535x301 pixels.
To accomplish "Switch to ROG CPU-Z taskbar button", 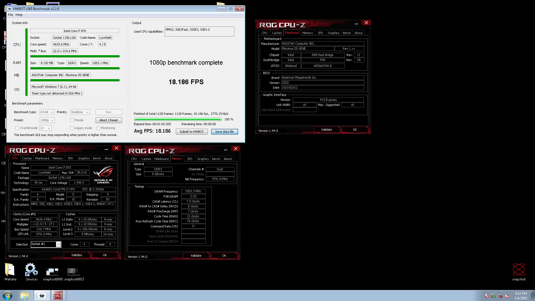I will (x=58, y=295).
